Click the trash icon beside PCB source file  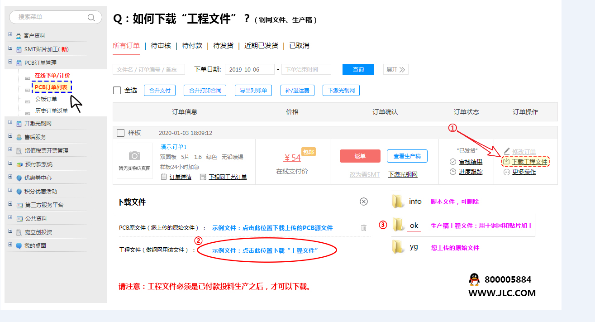click(364, 228)
